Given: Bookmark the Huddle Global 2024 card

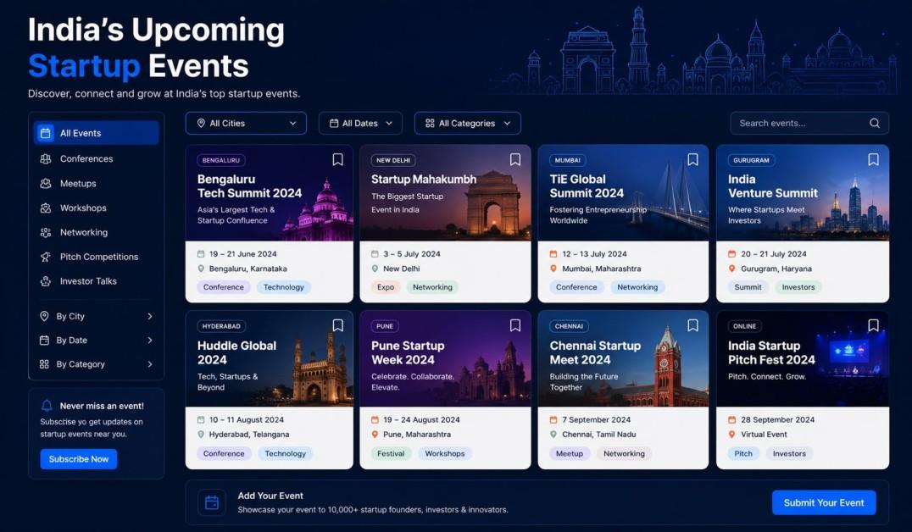Looking at the screenshot, I should [337, 325].
